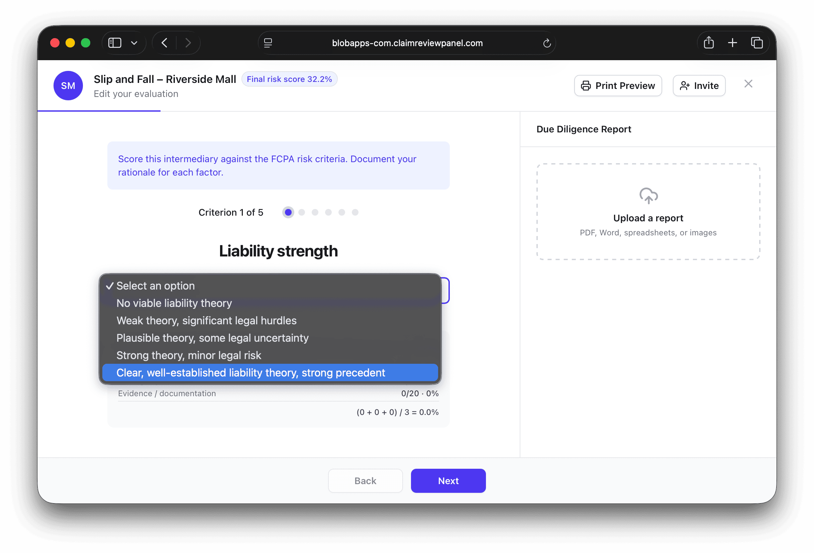Screen dimensions: 814x553
Task: Jump to first criterion step dot
Action: coord(288,212)
